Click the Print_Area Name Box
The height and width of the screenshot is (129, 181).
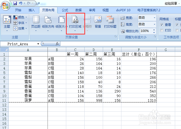click(18, 44)
